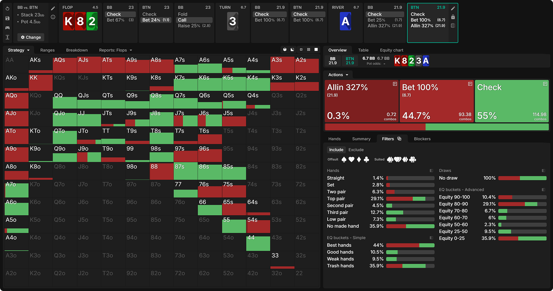Click the reset/undo arrow icon in left sidebar

coord(8,9)
